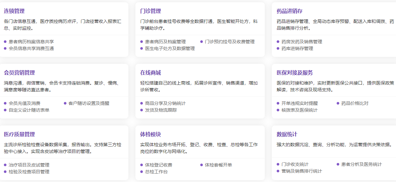Open the 数据统计 card heading
The height and width of the screenshot is (182, 396).
(287, 135)
